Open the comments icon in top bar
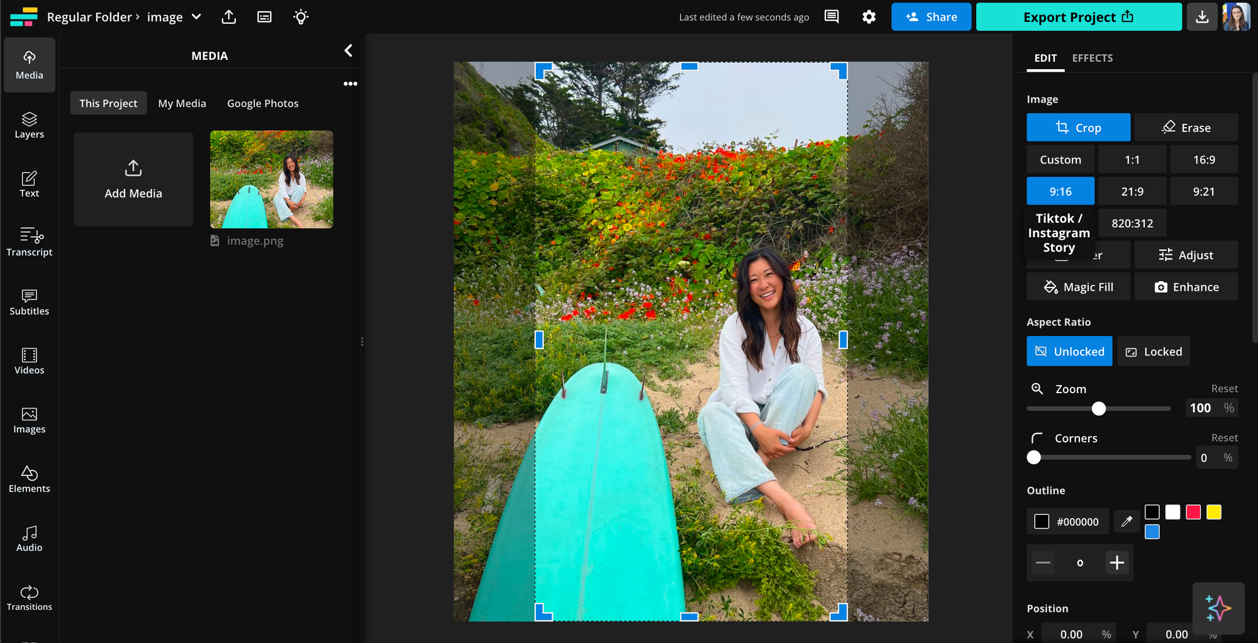 click(832, 17)
